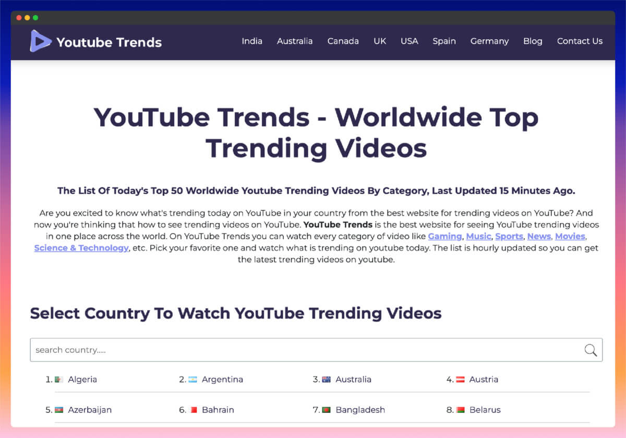Click the Argentina flag icon
626x438 pixels.
click(x=192, y=379)
